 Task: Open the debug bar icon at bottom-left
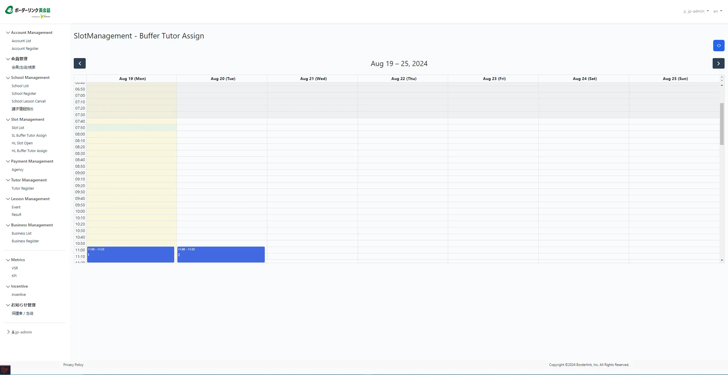(5, 370)
